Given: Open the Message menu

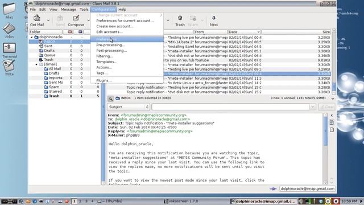Looking at the screenshot, I should point(68,10).
